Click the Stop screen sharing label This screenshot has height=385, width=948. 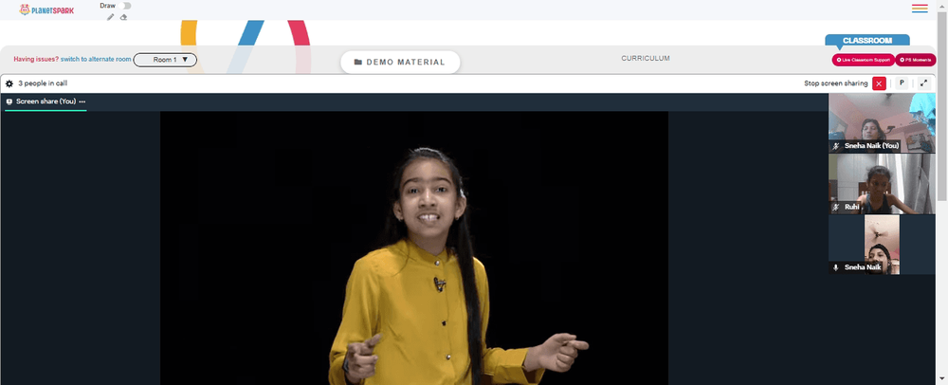pyautogui.click(x=835, y=83)
